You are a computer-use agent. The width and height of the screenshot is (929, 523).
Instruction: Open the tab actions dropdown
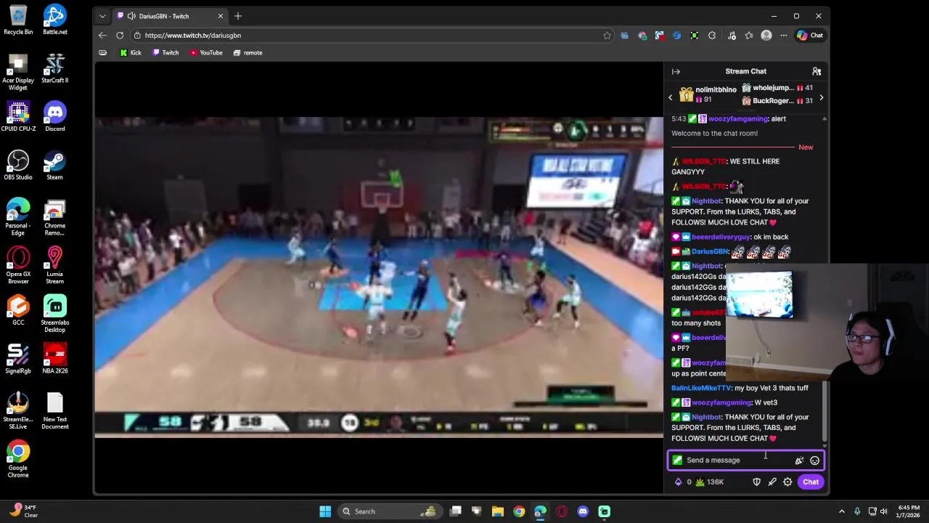click(x=102, y=16)
